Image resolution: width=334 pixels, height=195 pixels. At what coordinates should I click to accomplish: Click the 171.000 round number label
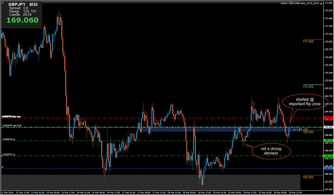(308, 42)
